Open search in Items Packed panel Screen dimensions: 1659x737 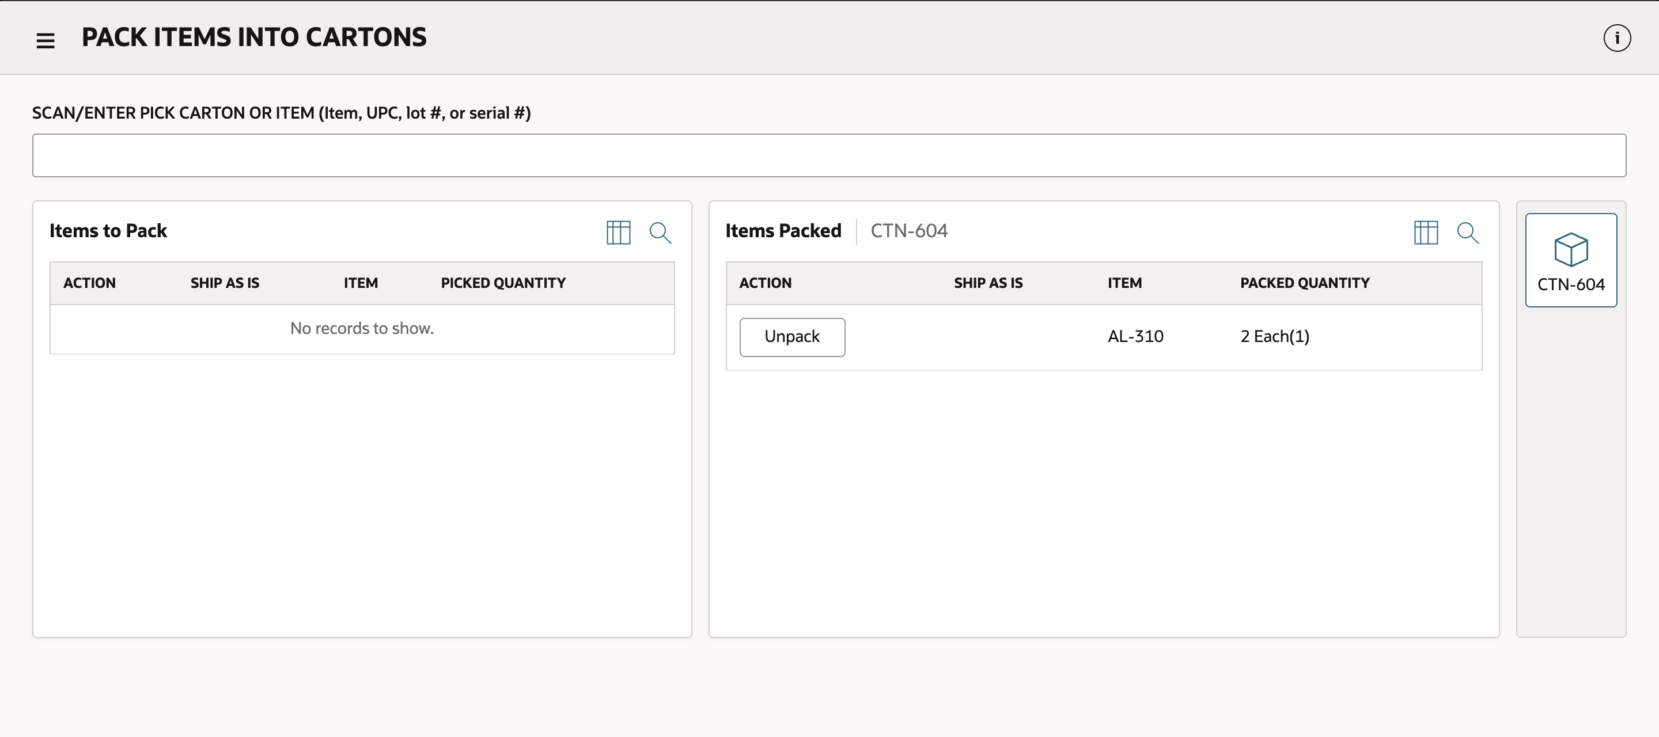pyautogui.click(x=1468, y=233)
